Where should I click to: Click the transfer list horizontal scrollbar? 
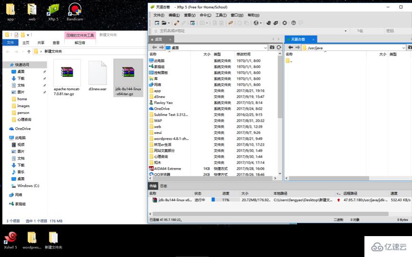point(271,214)
